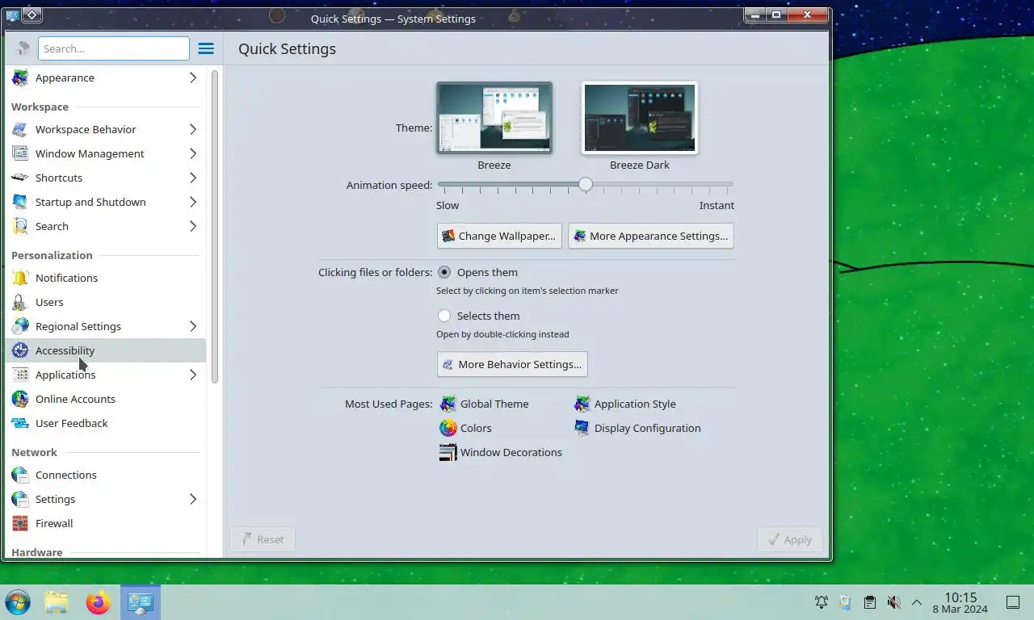
Task: Select the Breeze theme thumbnail
Action: click(x=494, y=118)
